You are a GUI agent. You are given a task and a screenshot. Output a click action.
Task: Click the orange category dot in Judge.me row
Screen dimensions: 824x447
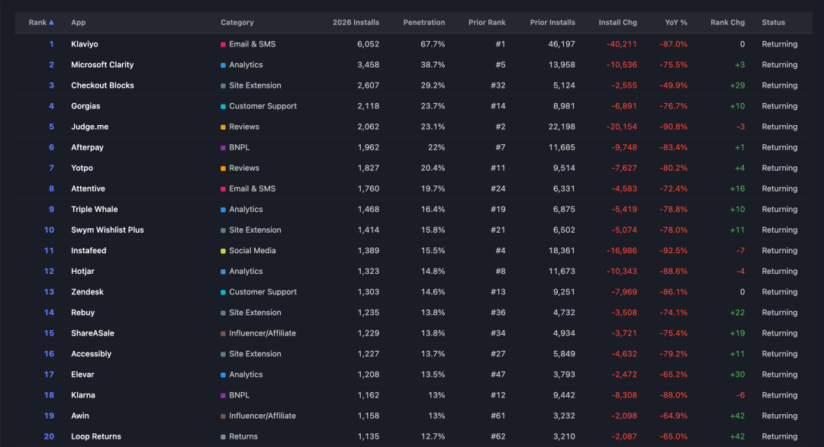[x=224, y=127]
